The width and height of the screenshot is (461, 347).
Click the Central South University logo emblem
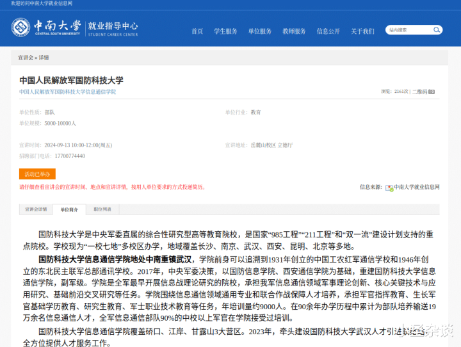[20, 28]
